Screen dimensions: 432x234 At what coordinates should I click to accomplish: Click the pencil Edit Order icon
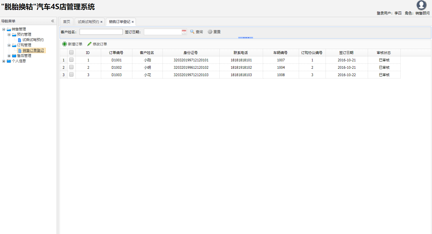coord(89,44)
